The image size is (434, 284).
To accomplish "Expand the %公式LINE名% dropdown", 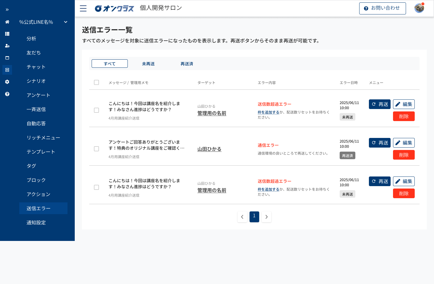I will click(x=65, y=22).
